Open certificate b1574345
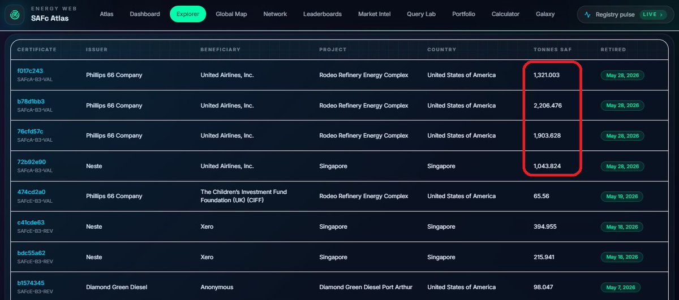Viewport: 679px width, 300px height. coord(31,282)
